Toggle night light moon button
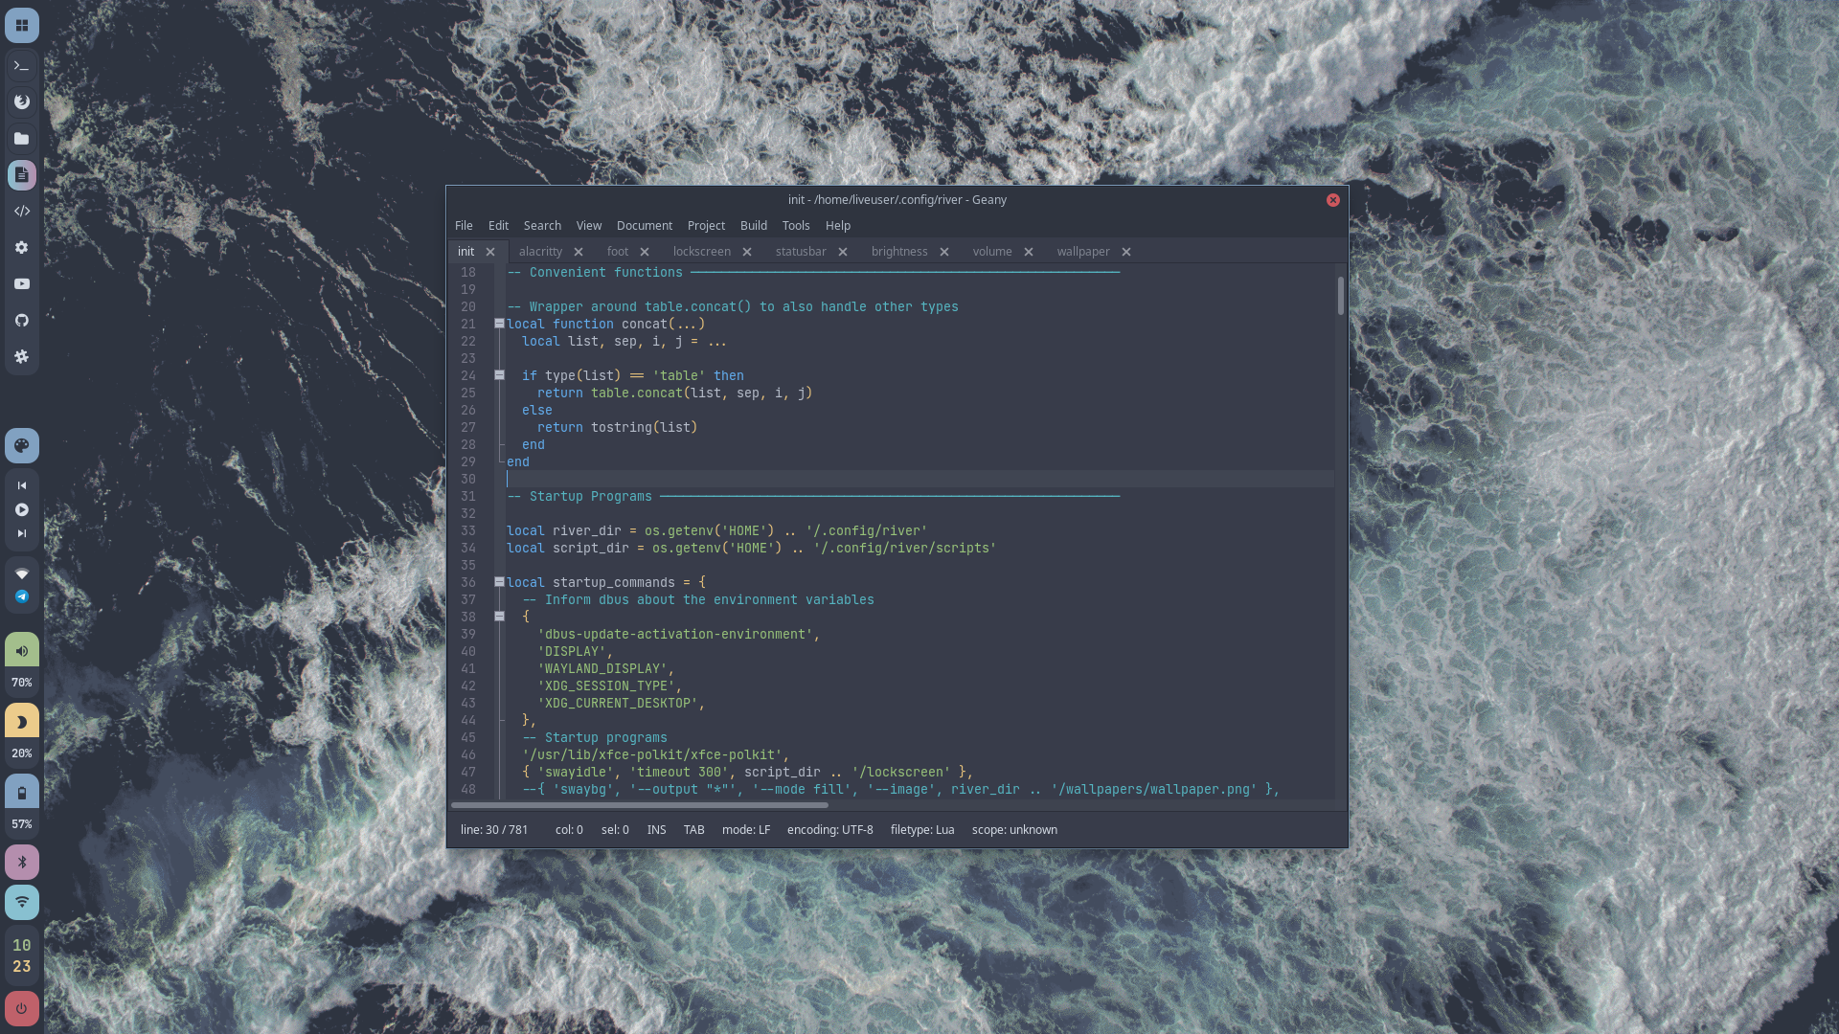Image resolution: width=1839 pixels, height=1034 pixels. 21,722
